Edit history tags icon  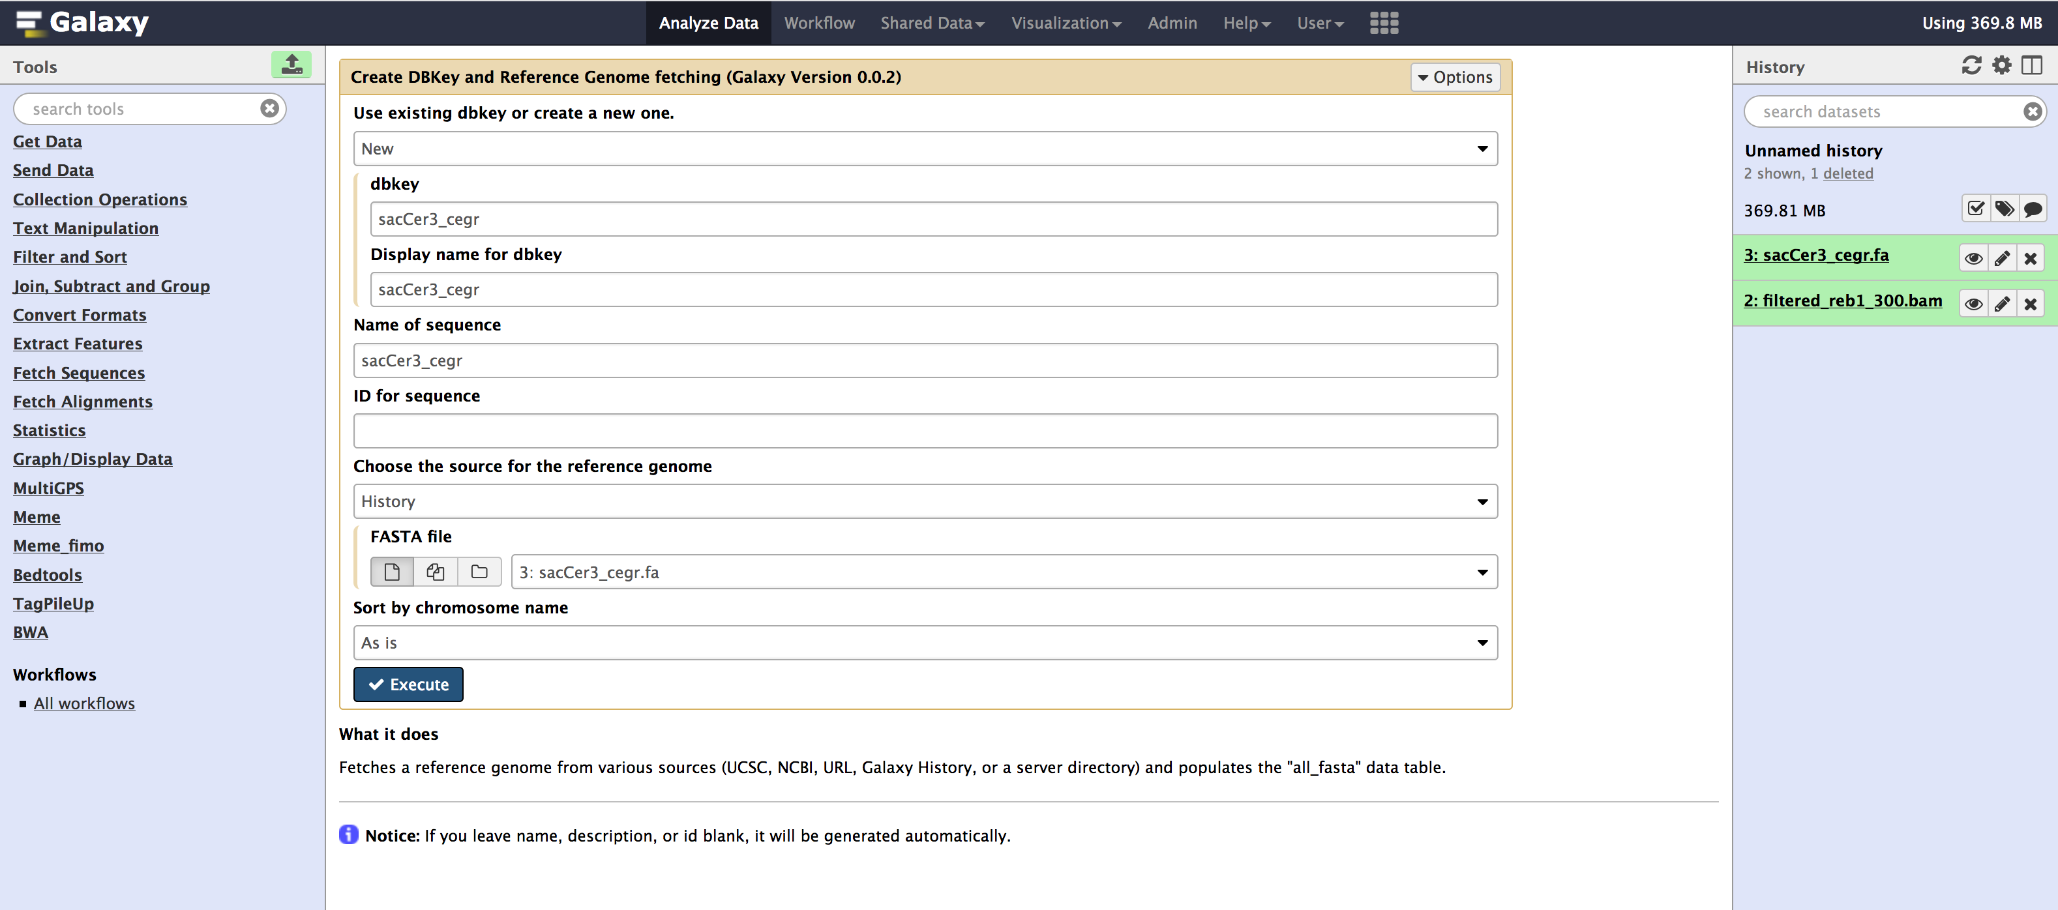(x=2004, y=209)
